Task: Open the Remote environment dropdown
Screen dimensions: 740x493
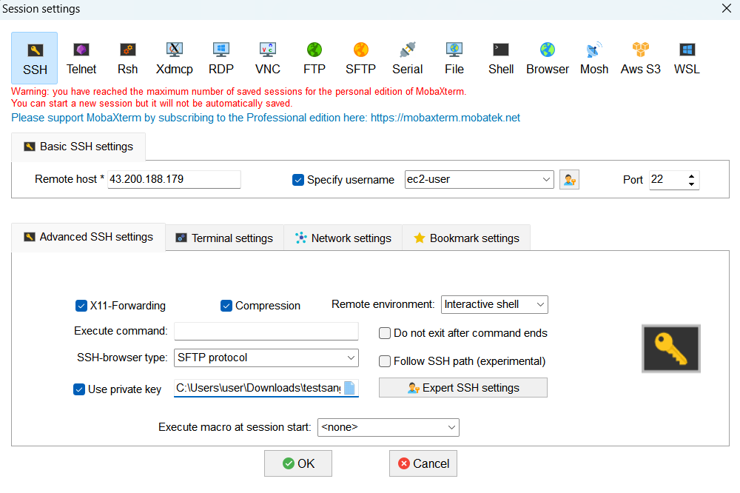Action: click(540, 304)
